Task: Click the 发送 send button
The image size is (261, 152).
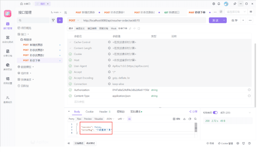Action: (x=215, y=21)
